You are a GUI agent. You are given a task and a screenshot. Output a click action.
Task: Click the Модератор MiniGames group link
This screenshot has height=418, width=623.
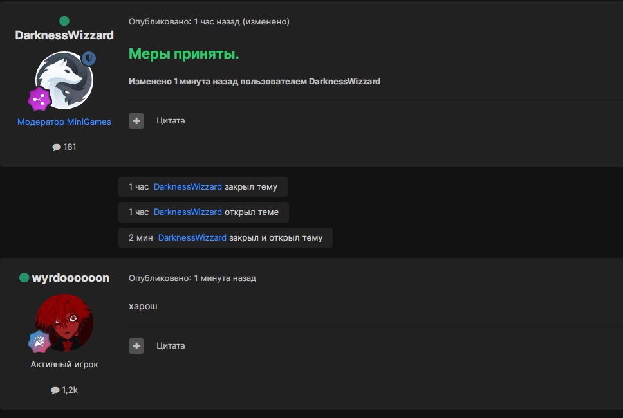tap(64, 122)
